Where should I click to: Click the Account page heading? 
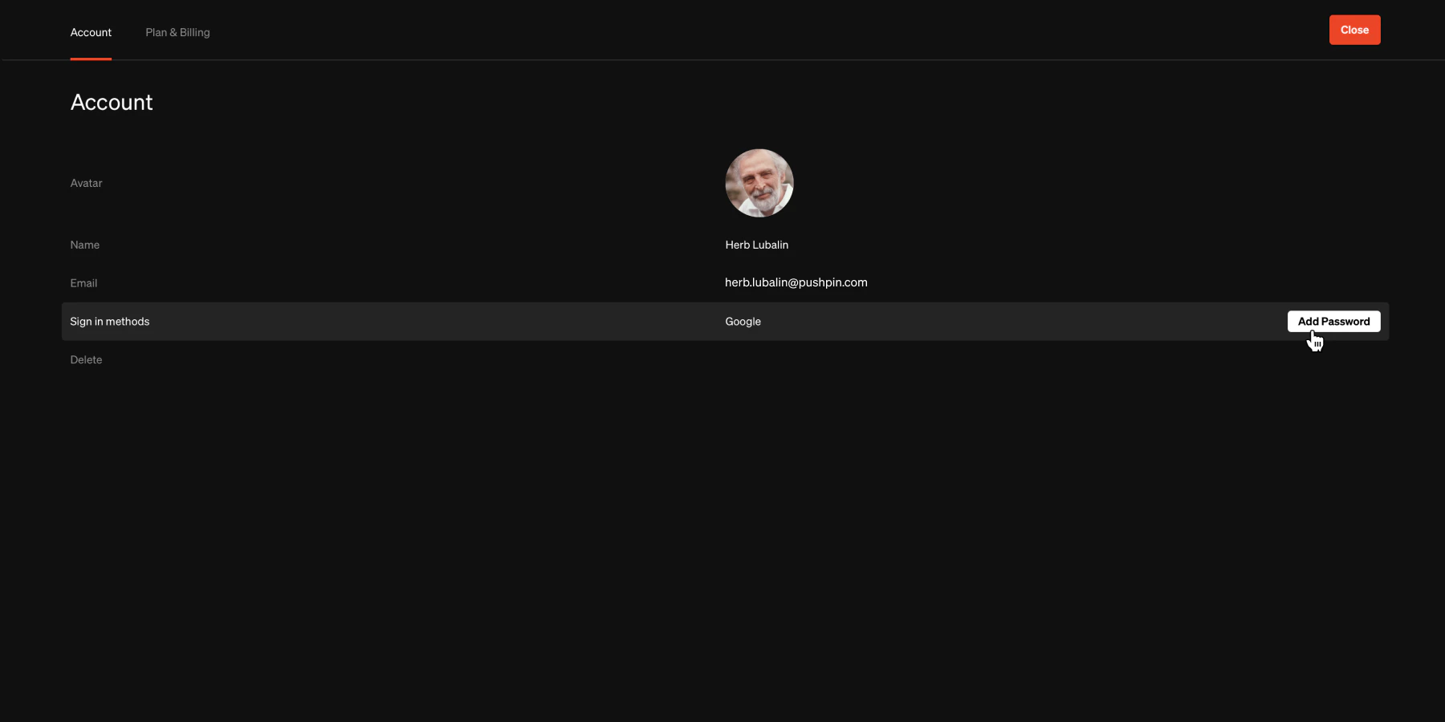(112, 102)
